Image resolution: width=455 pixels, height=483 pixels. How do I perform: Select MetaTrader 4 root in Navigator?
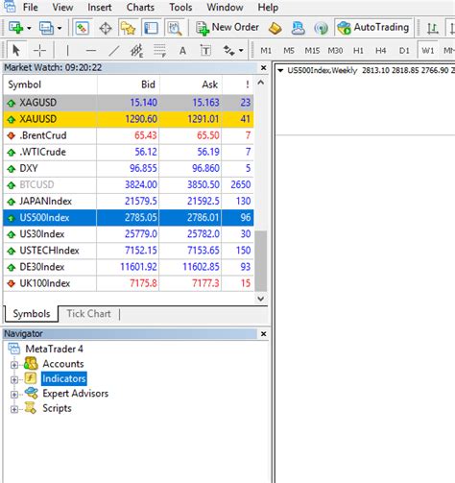(x=54, y=349)
